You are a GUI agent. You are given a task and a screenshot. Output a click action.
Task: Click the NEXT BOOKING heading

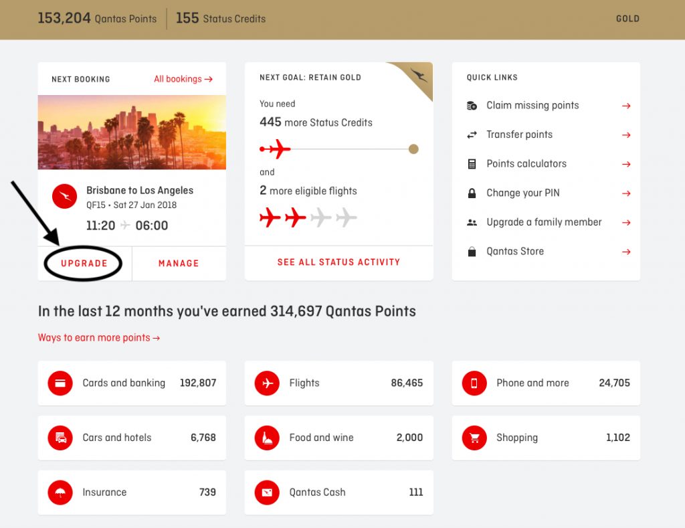click(x=81, y=79)
